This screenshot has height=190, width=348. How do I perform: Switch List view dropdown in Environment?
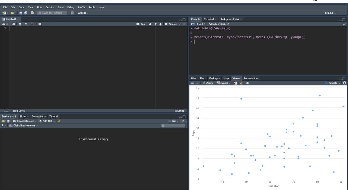(173, 121)
